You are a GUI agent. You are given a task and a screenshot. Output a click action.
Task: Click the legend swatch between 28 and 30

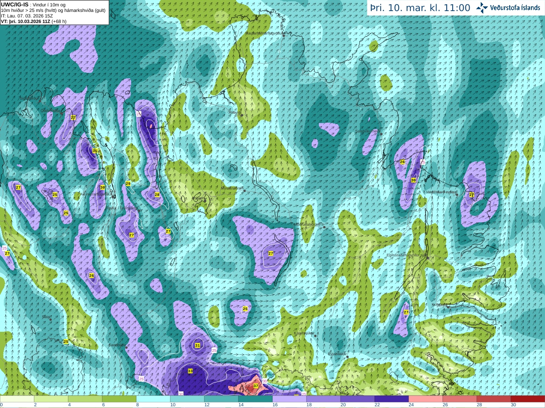click(x=494, y=399)
